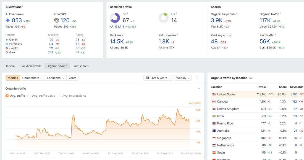Click the Puerto Rico flag icon
This screenshot has height=160, width=304.
(214, 123)
